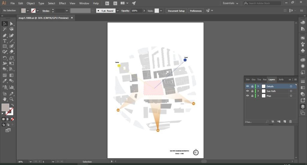The image size is (307, 165).
Task: Select the Pen tool
Action: click(4, 36)
